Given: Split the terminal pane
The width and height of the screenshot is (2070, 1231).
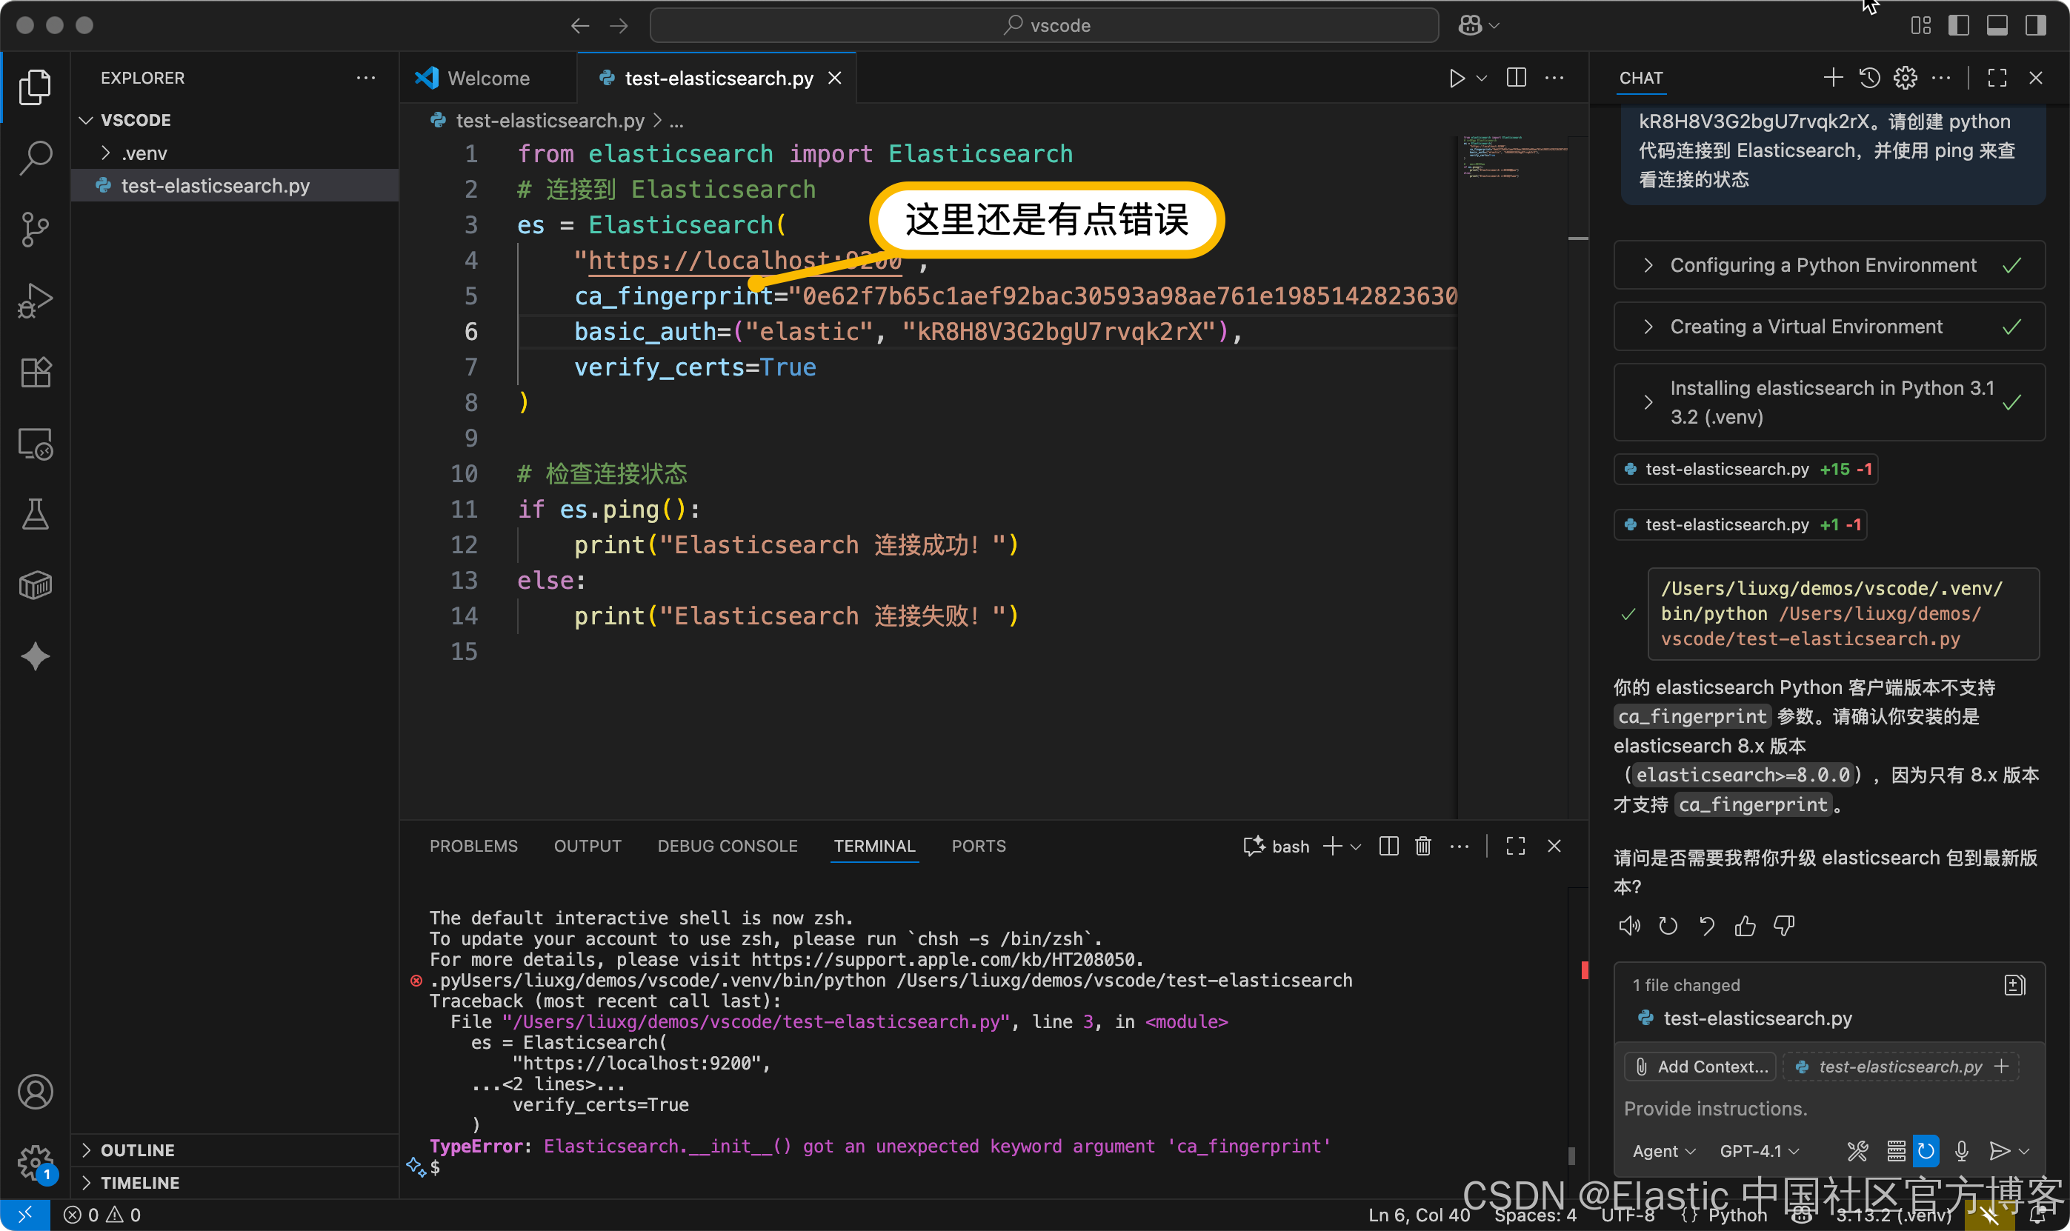Looking at the screenshot, I should click(x=1388, y=846).
